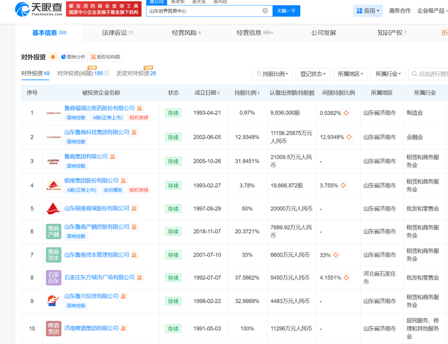Open the 图表分析 chart analysis view
Screen dimensions: 448x344
[x=73, y=57]
